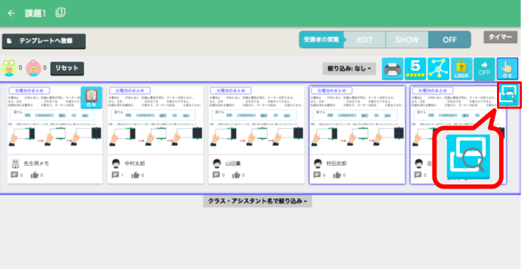Open comments on the 先生用メモ card

[14, 175]
